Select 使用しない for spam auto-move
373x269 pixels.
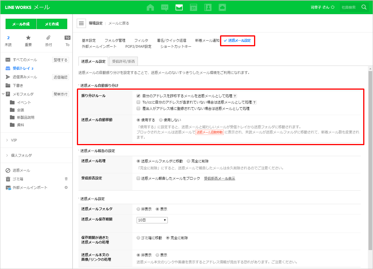point(161,120)
